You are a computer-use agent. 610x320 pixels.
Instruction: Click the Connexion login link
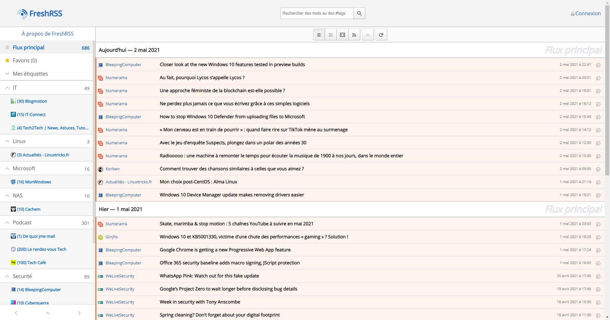coord(588,13)
